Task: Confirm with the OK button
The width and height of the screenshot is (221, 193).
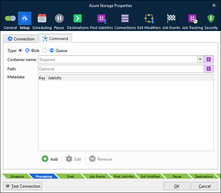Action: point(177,186)
